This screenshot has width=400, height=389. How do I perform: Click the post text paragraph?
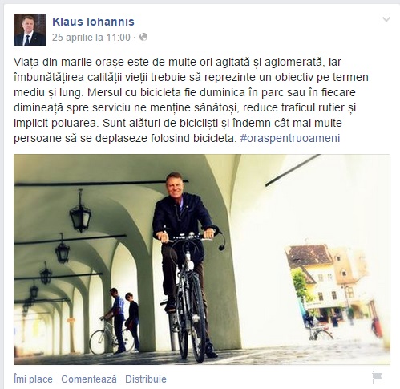click(191, 100)
